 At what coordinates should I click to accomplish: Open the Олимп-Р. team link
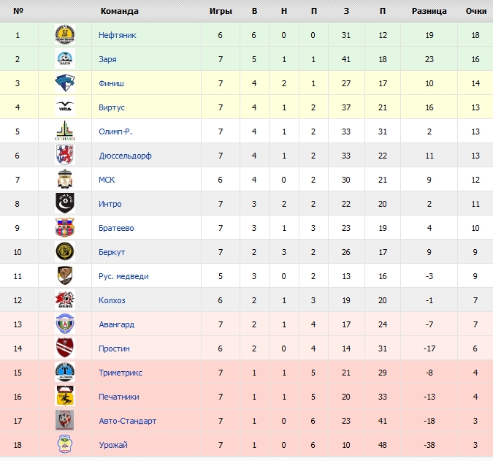point(115,132)
